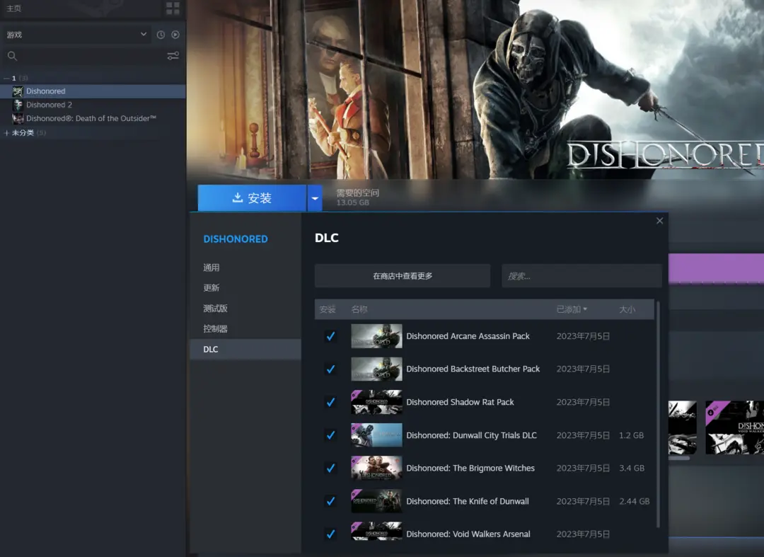Click the ready-to-play filter icon
Screen dimensions: 764x557
175,35
